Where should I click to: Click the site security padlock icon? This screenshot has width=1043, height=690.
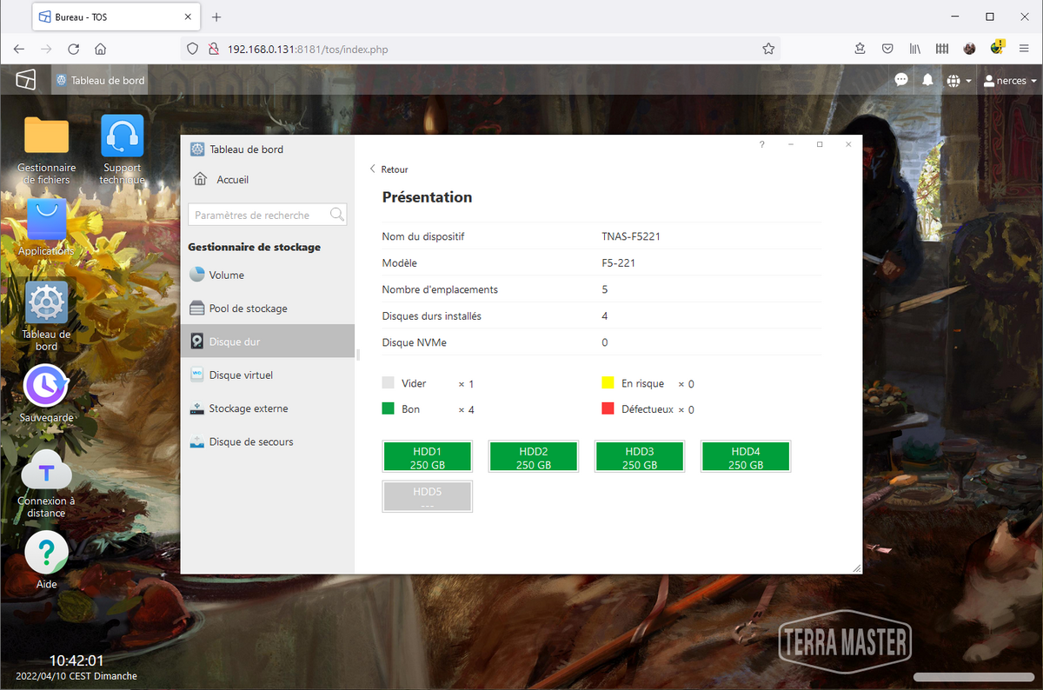click(212, 49)
